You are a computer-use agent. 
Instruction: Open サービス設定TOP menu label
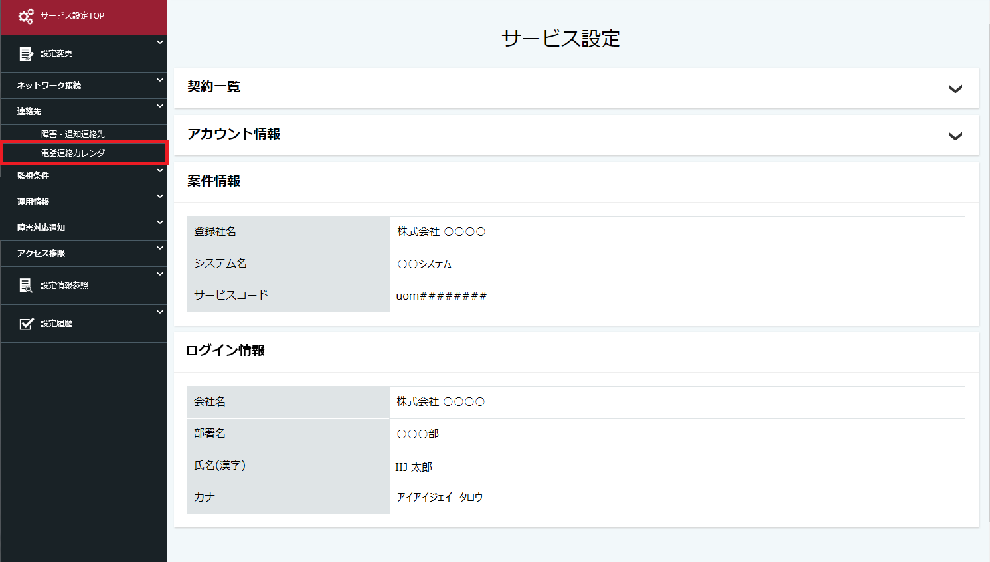[x=72, y=16]
